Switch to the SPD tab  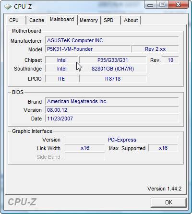point(110,20)
